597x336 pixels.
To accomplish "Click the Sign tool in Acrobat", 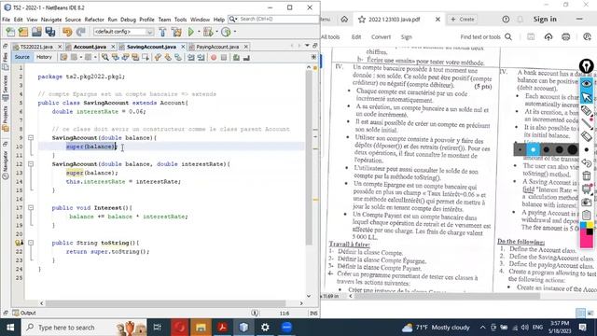I will pos(407,37).
